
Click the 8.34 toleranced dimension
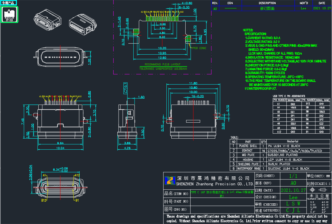click(x=60, y=170)
